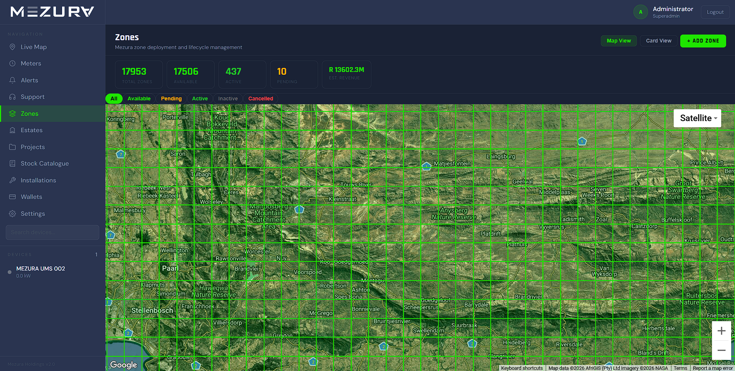Toggle the Cancelled status filter
735x371 pixels.
tap(261, 98)
